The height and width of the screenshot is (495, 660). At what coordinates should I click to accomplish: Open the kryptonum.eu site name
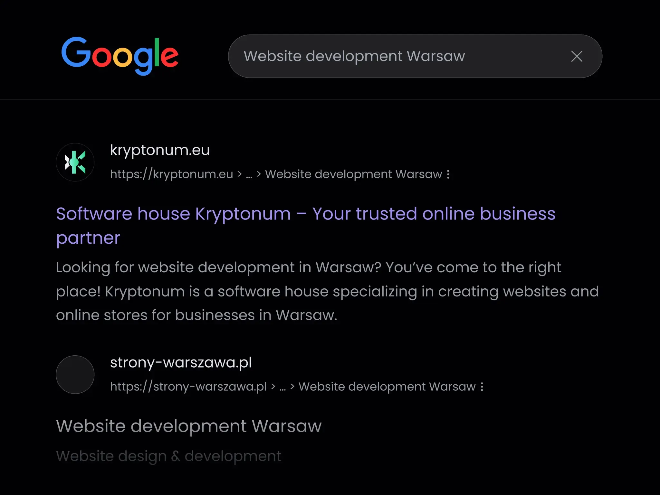160,150
